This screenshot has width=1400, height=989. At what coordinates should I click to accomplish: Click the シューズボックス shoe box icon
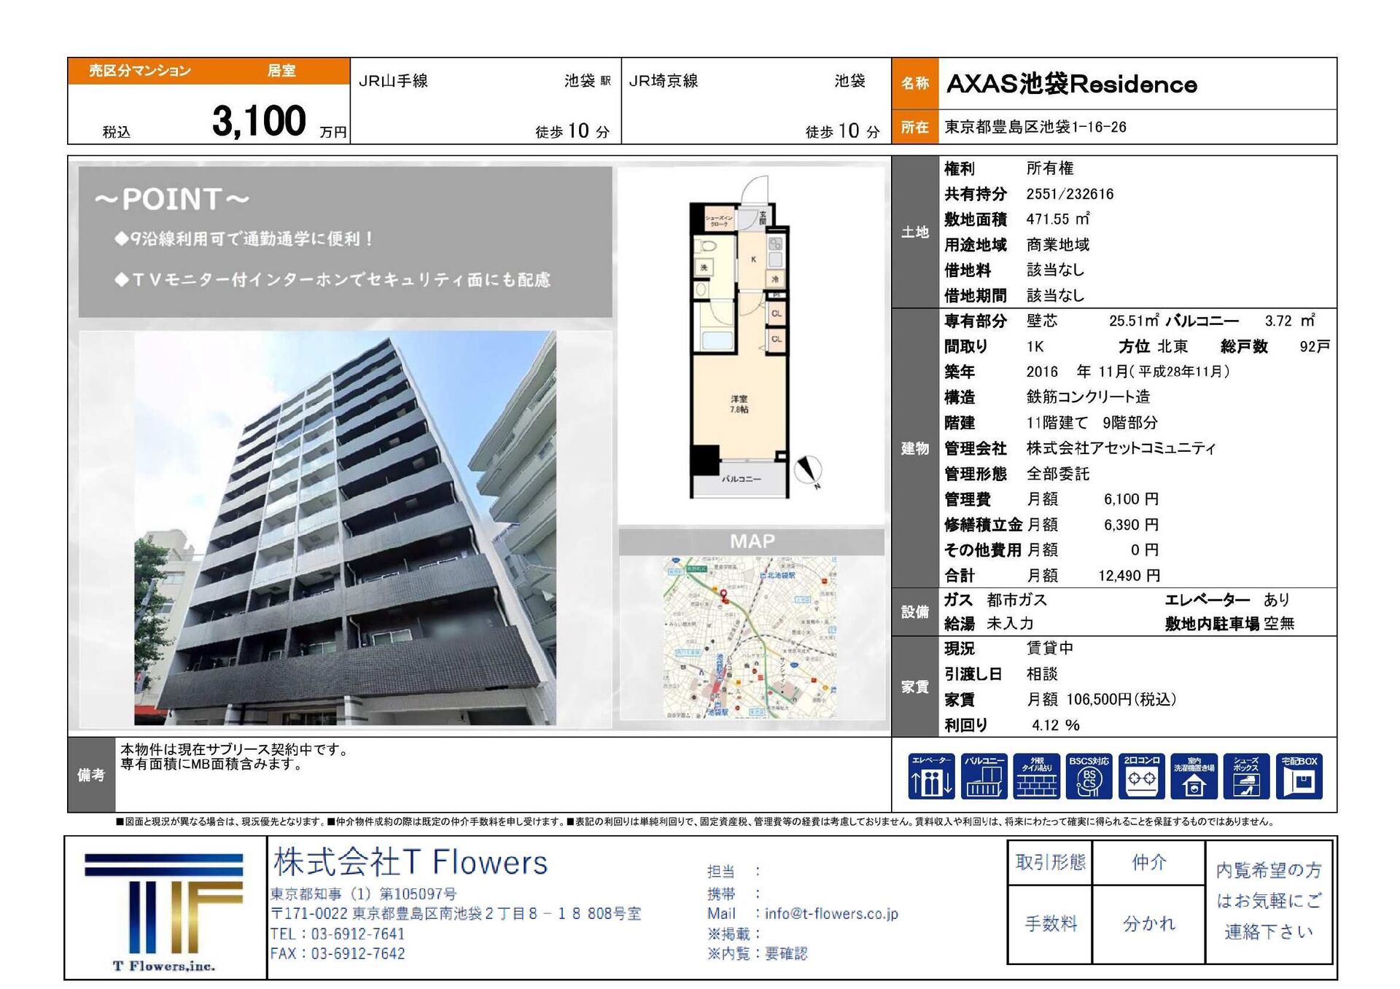click(x=1246, y=776)
